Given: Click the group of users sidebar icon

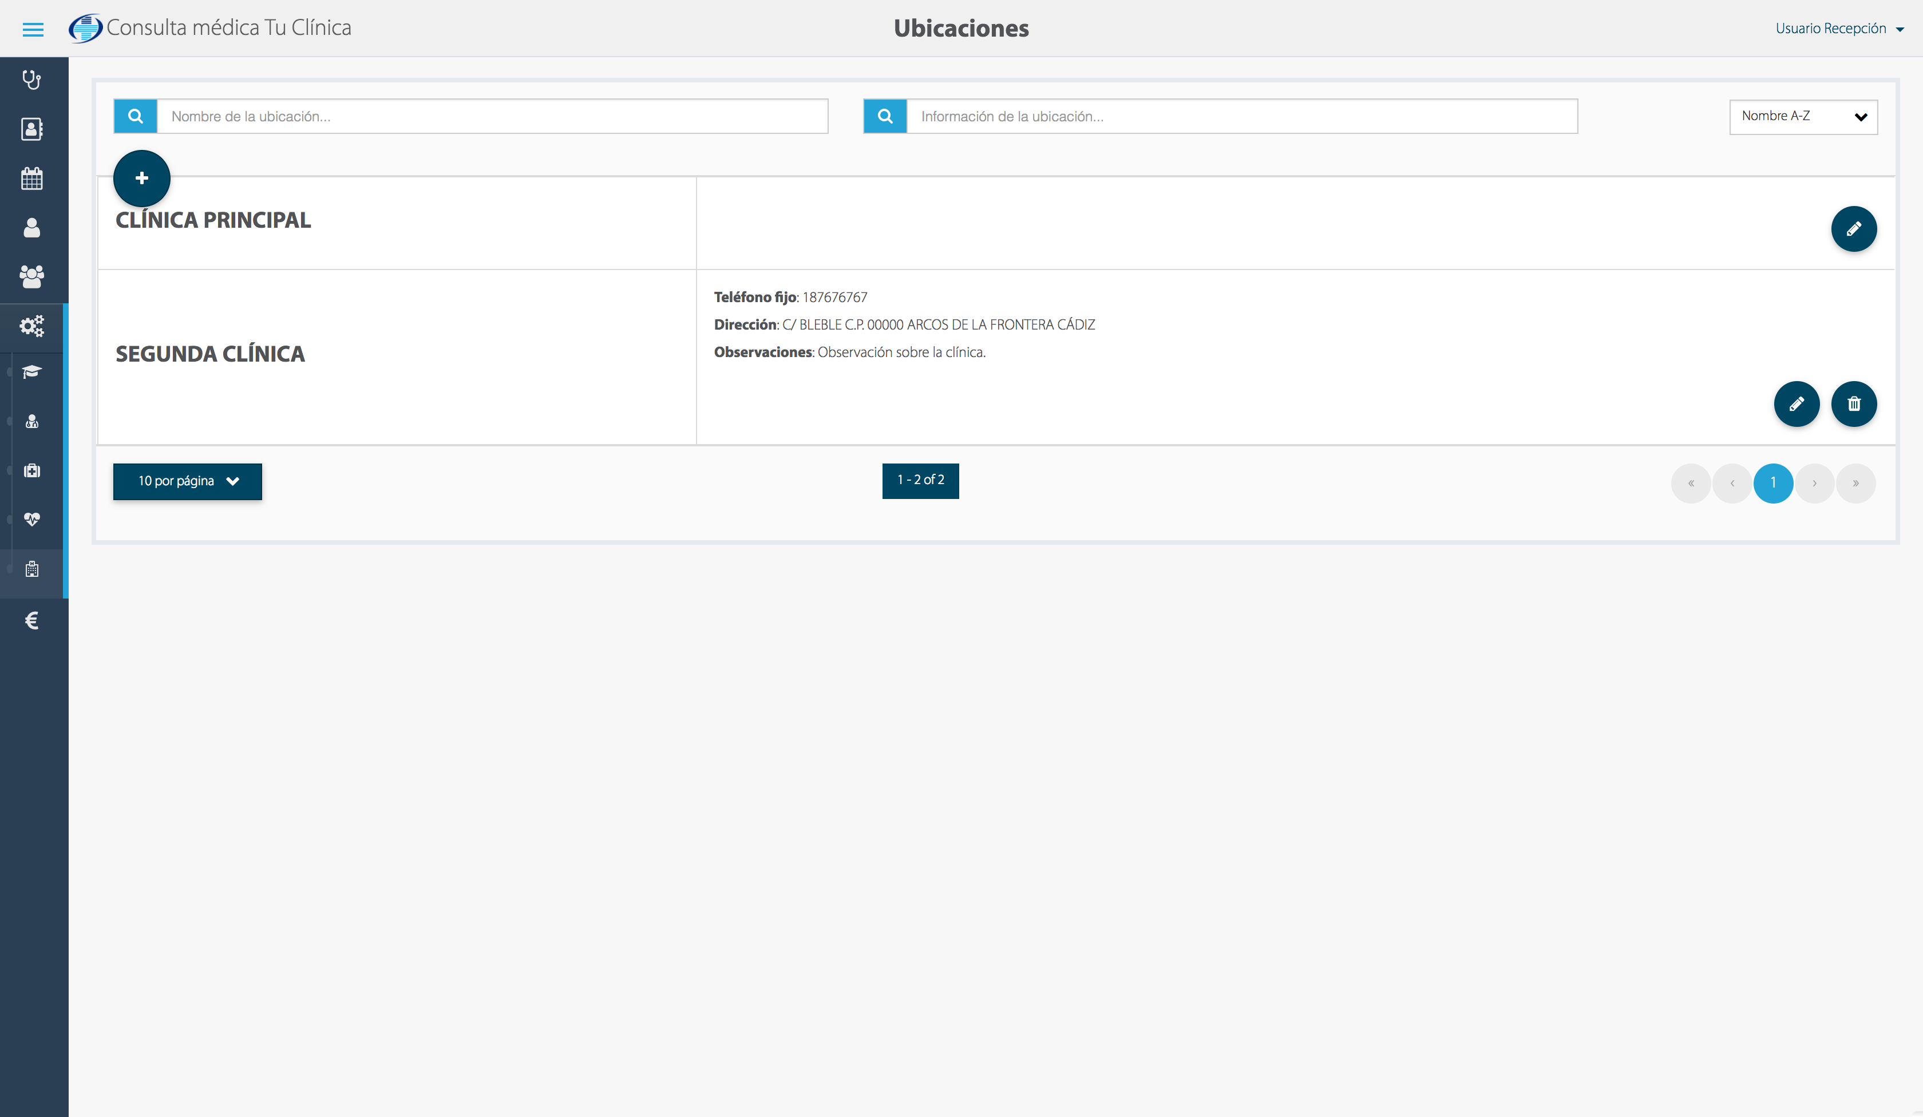Looking at the screenshot, I should [x=31, y=277].
